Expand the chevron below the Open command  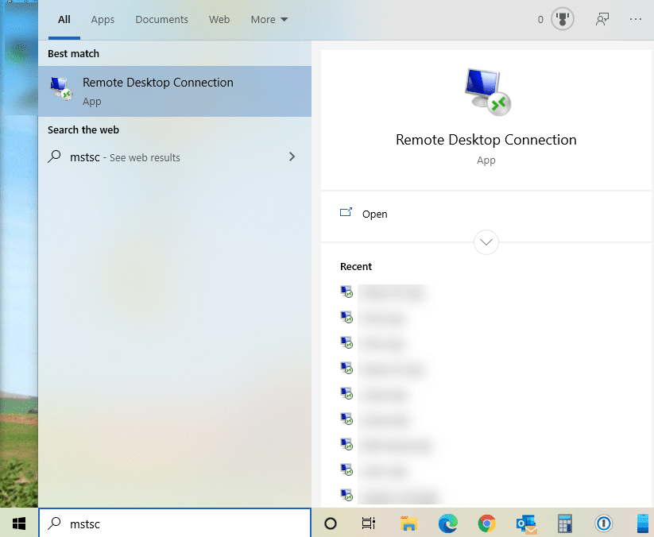point(486,242)
